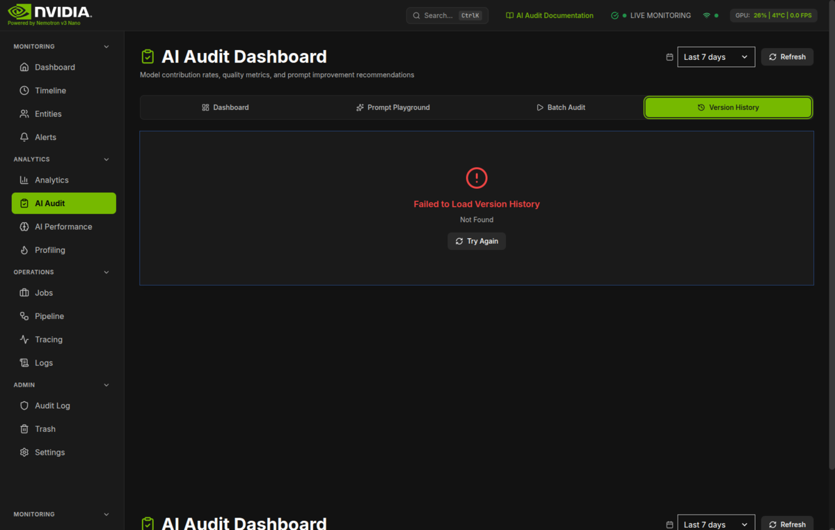
Task: Click the GPU usage indicator in the top bar
Action: [x=773, y=15]
